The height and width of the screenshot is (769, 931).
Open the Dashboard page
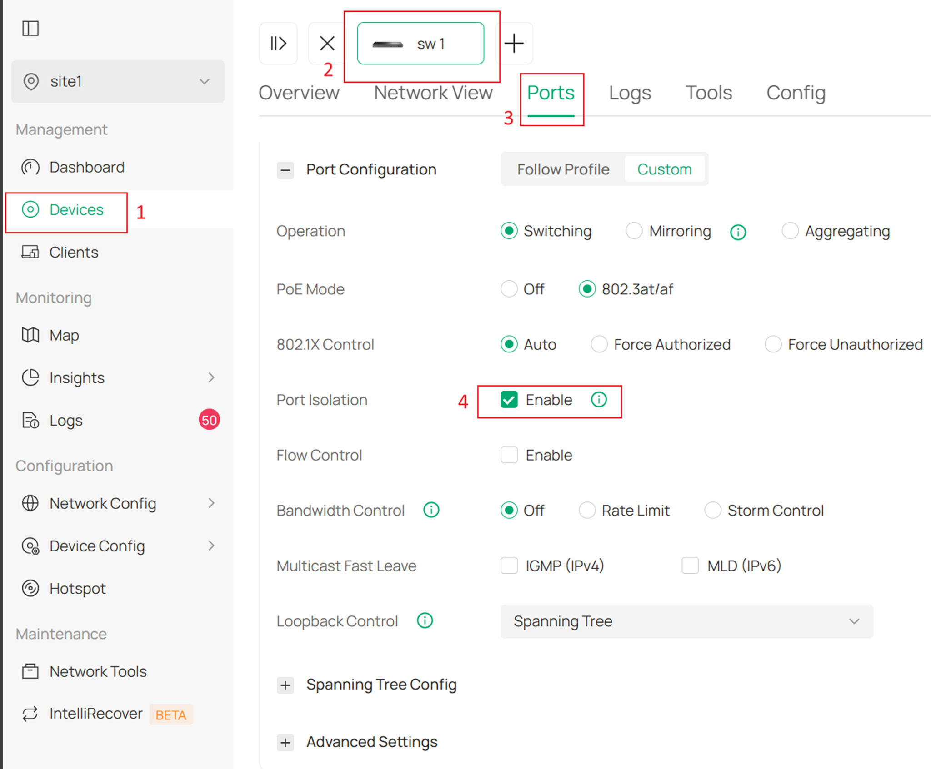pyautogui.click(x=86, y=167)
